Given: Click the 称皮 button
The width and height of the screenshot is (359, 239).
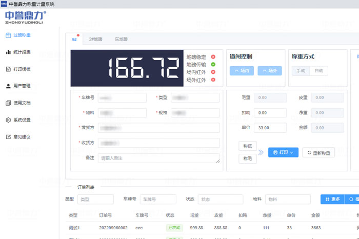Looking at the screenshot, I should 248,146.
